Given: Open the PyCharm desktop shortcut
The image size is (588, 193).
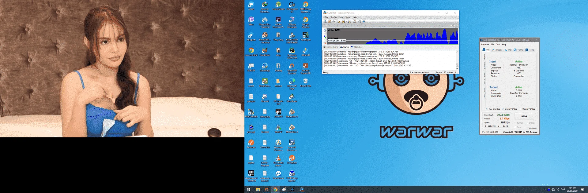Looking at the screenshot, I should pyautogui.click(x=292, y=53).
